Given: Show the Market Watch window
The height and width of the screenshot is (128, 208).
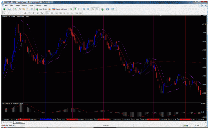Looking at the screenshot, I should pyautogui.click(x=16, y=9).
